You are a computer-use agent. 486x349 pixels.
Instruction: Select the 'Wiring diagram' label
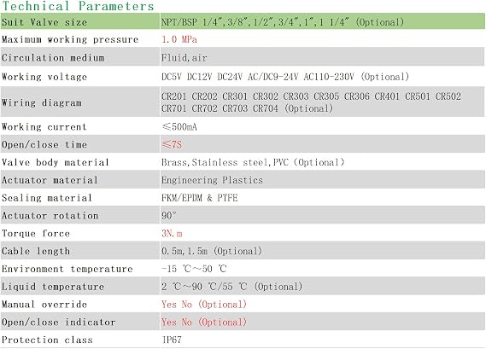[x=42, y=102]
